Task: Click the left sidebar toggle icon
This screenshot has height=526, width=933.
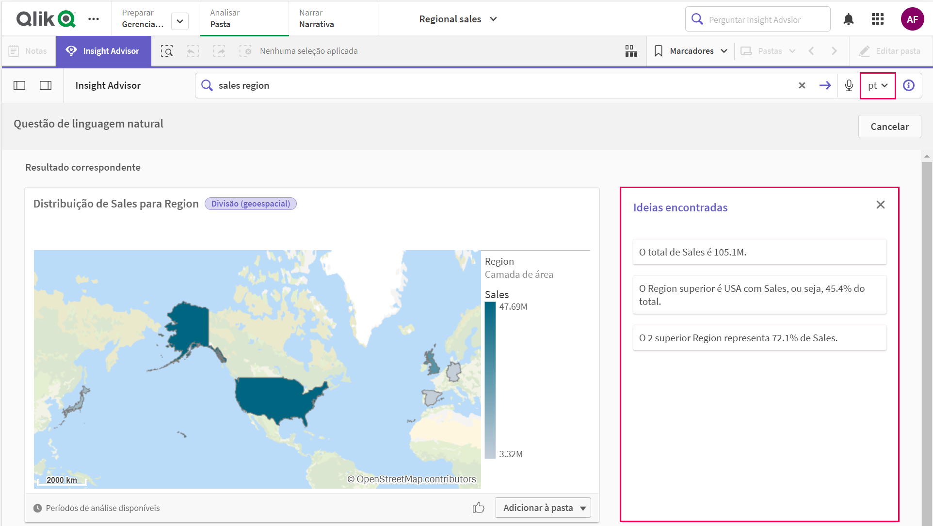Action: pos(19,84)
